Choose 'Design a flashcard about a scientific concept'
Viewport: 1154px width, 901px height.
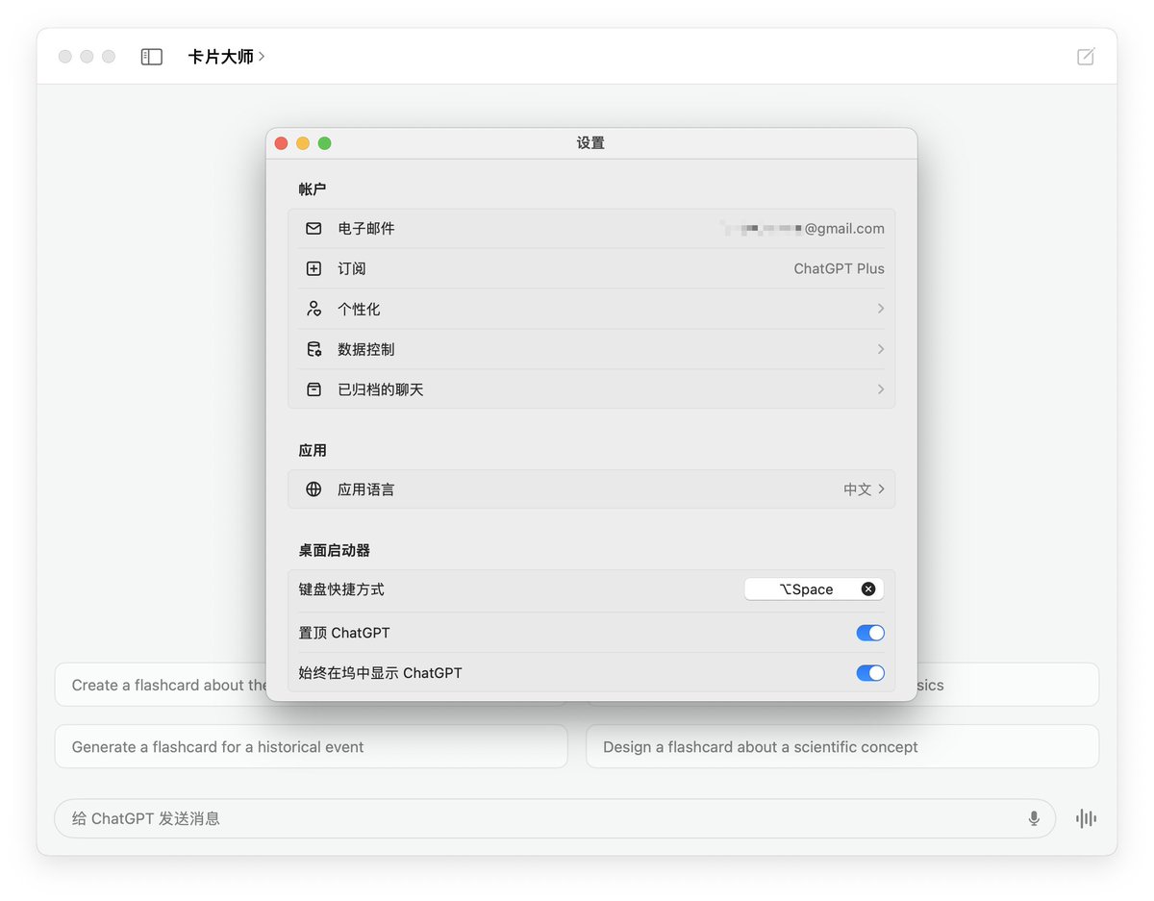(x=842, y=746)
